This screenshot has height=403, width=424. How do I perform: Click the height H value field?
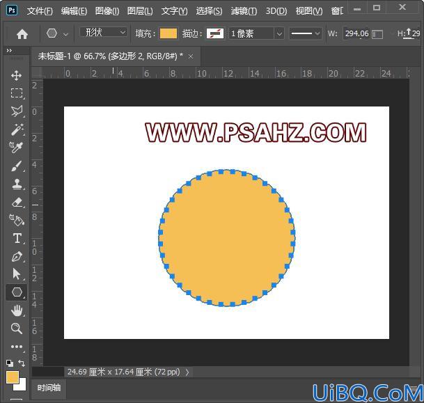click(416, 34)
